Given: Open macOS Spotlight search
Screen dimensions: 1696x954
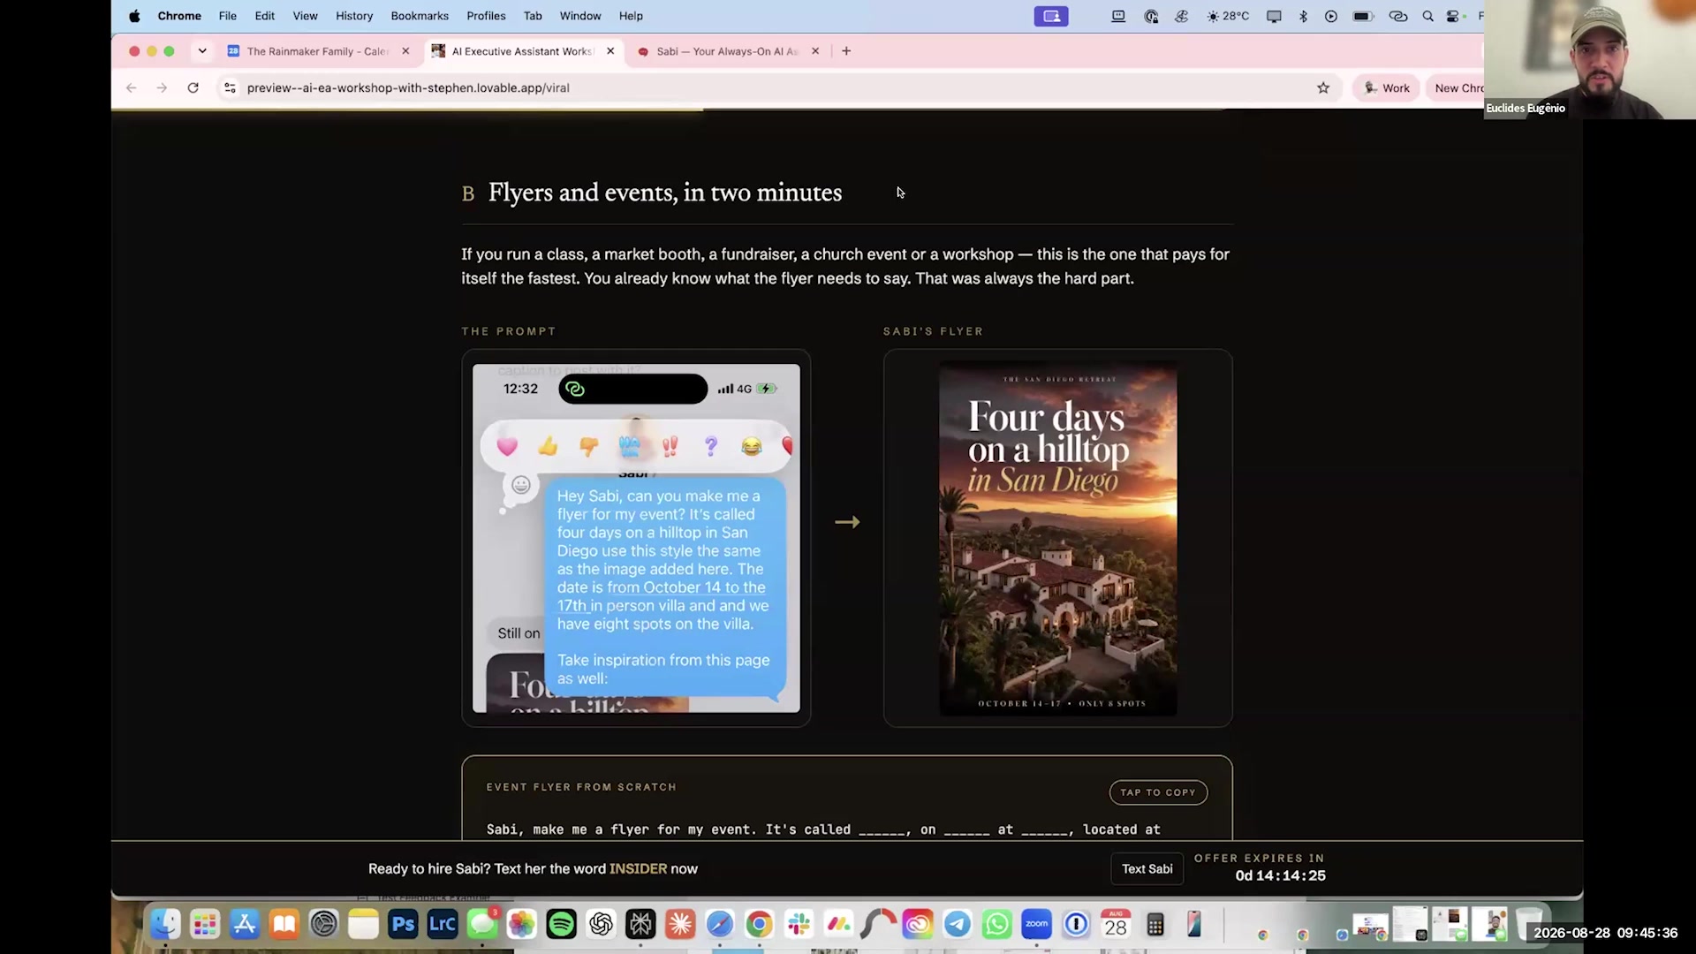Looking at the screenshot, I should point(1427,16).
